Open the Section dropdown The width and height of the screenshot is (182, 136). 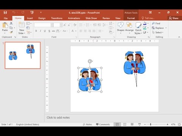pos(29,32)
